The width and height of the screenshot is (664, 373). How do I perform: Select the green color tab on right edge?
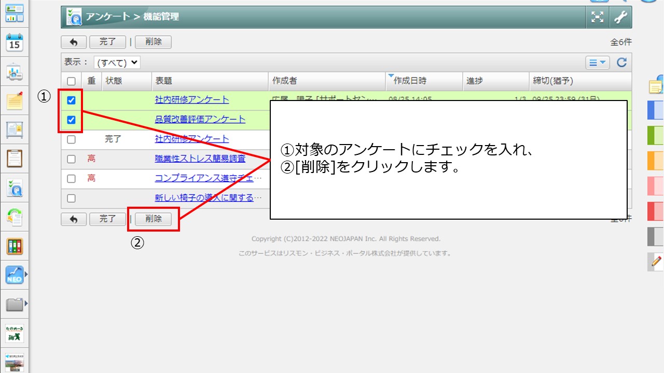pos(656,136)
